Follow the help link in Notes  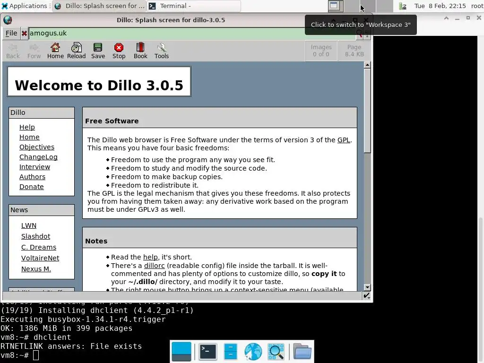pos(150,257)
